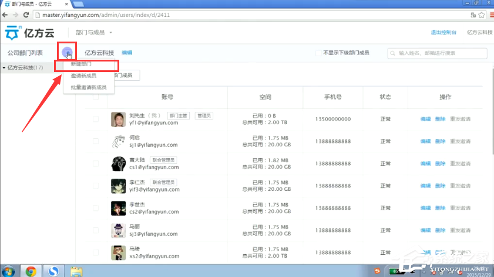Open the 亿方云科技 account menu at top right
The height and width of the screenshot is (277, 494).
click(x=479, y=32)
